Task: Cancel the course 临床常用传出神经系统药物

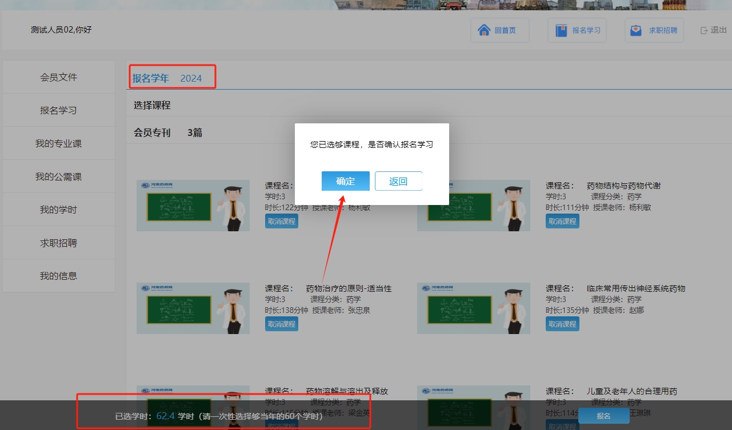Action: [562, 324]
